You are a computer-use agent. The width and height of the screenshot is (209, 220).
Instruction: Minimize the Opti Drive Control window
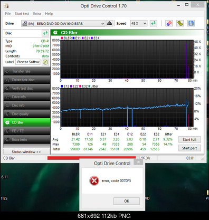coord(178,5)
